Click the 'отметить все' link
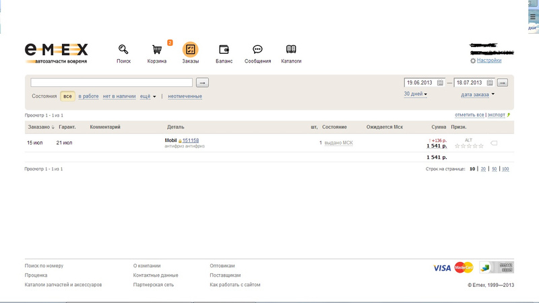 470,115
